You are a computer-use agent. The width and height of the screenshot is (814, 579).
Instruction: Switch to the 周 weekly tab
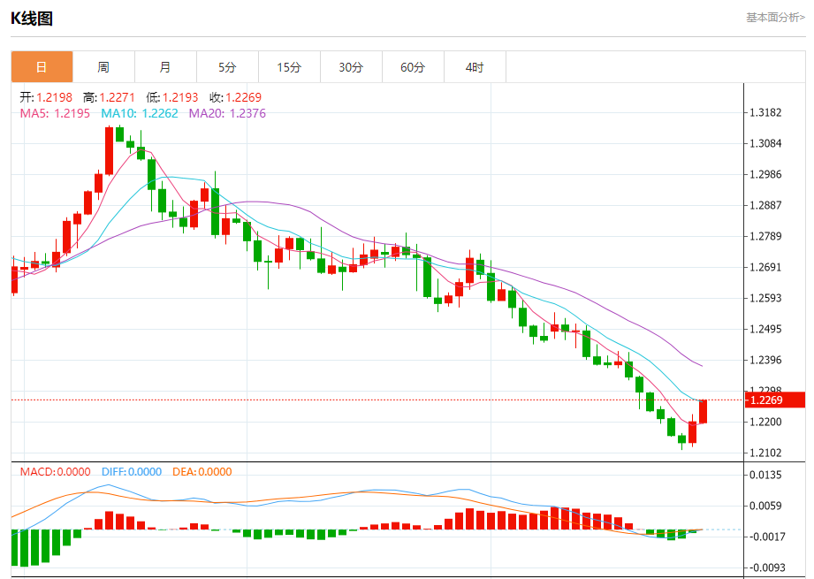click(103, 67)
